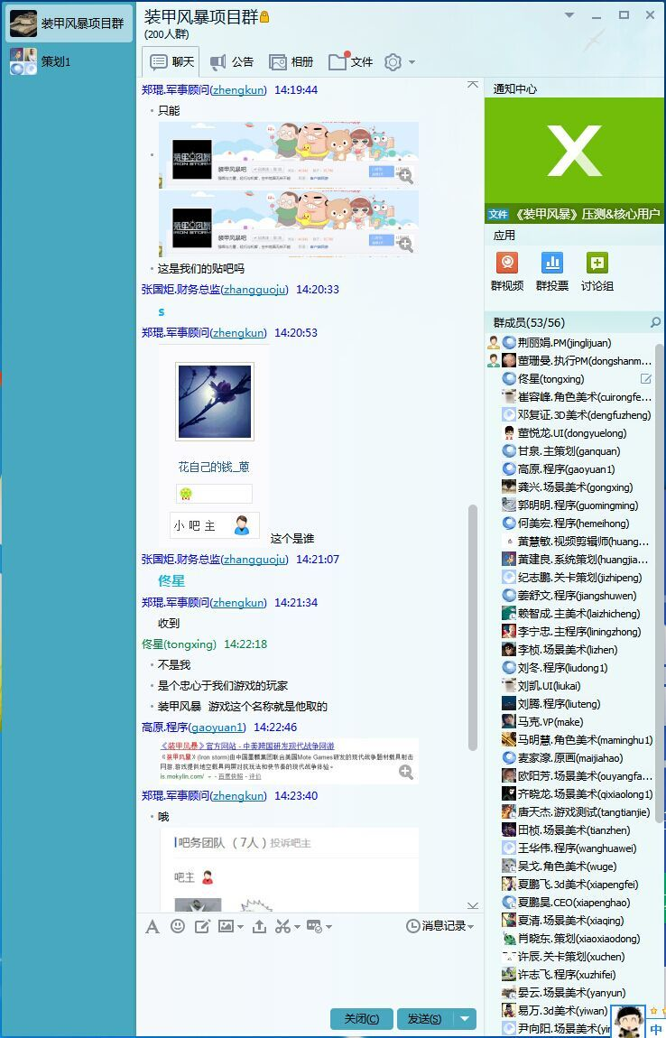
Task: Click the upload file icon
Action: point(260,926)
